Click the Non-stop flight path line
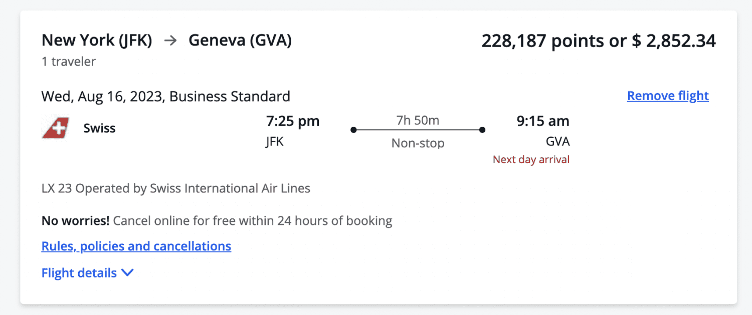This screenshot has width=752, height=315. (418, 130)
